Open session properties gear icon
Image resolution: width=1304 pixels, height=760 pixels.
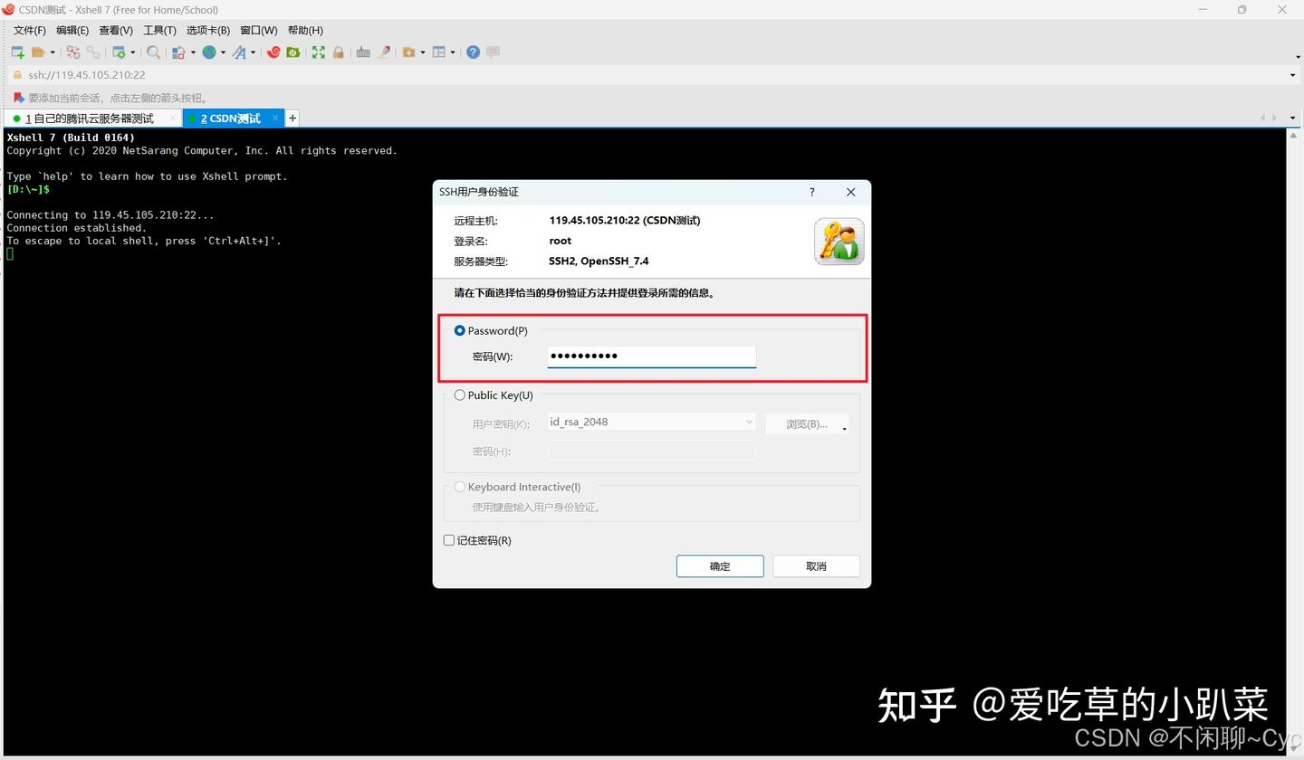coord(120,52)
